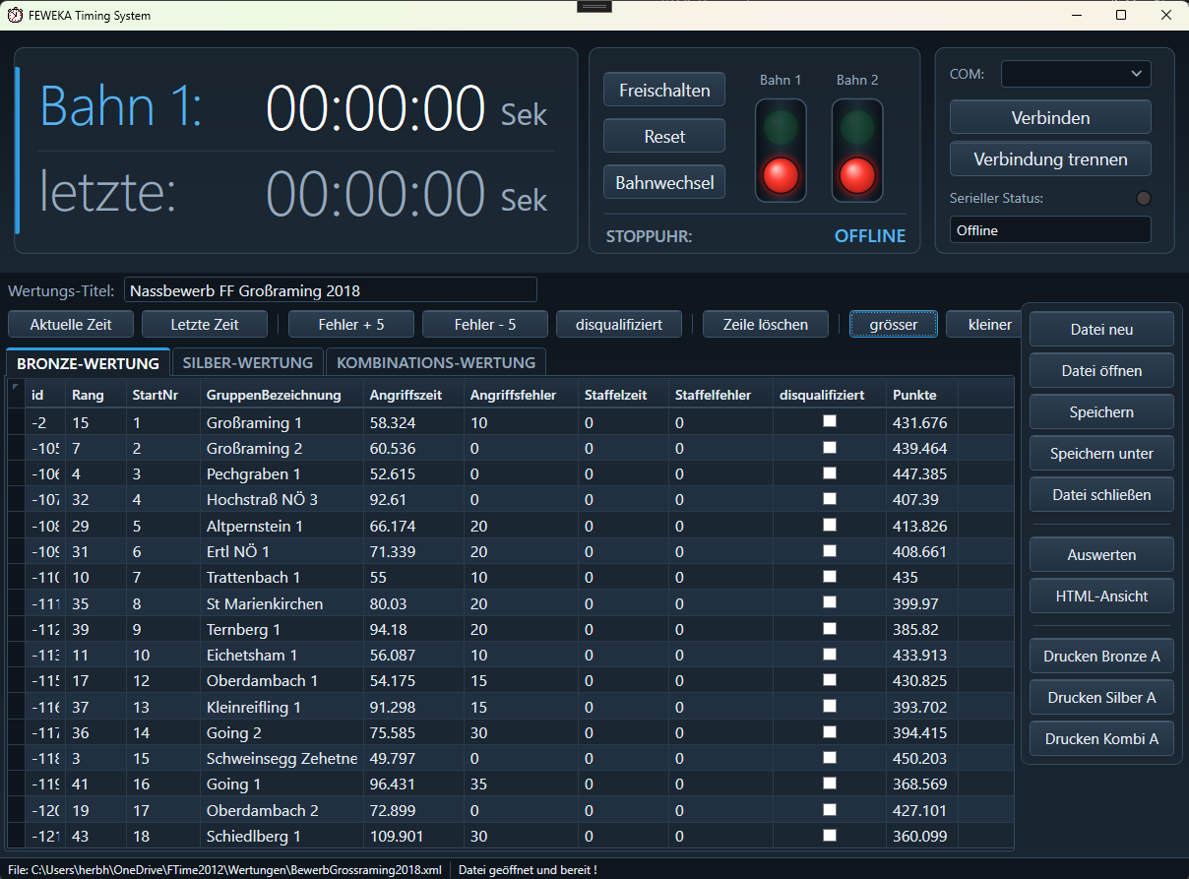Click the Drucken Kombi A button
The width and height of the screenshot is (1189, 879).
click(x=1101, y=738)
